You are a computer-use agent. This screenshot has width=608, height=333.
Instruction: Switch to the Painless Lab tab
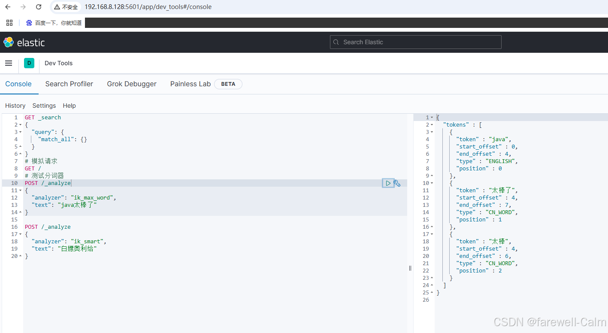(x=191, y=84)
